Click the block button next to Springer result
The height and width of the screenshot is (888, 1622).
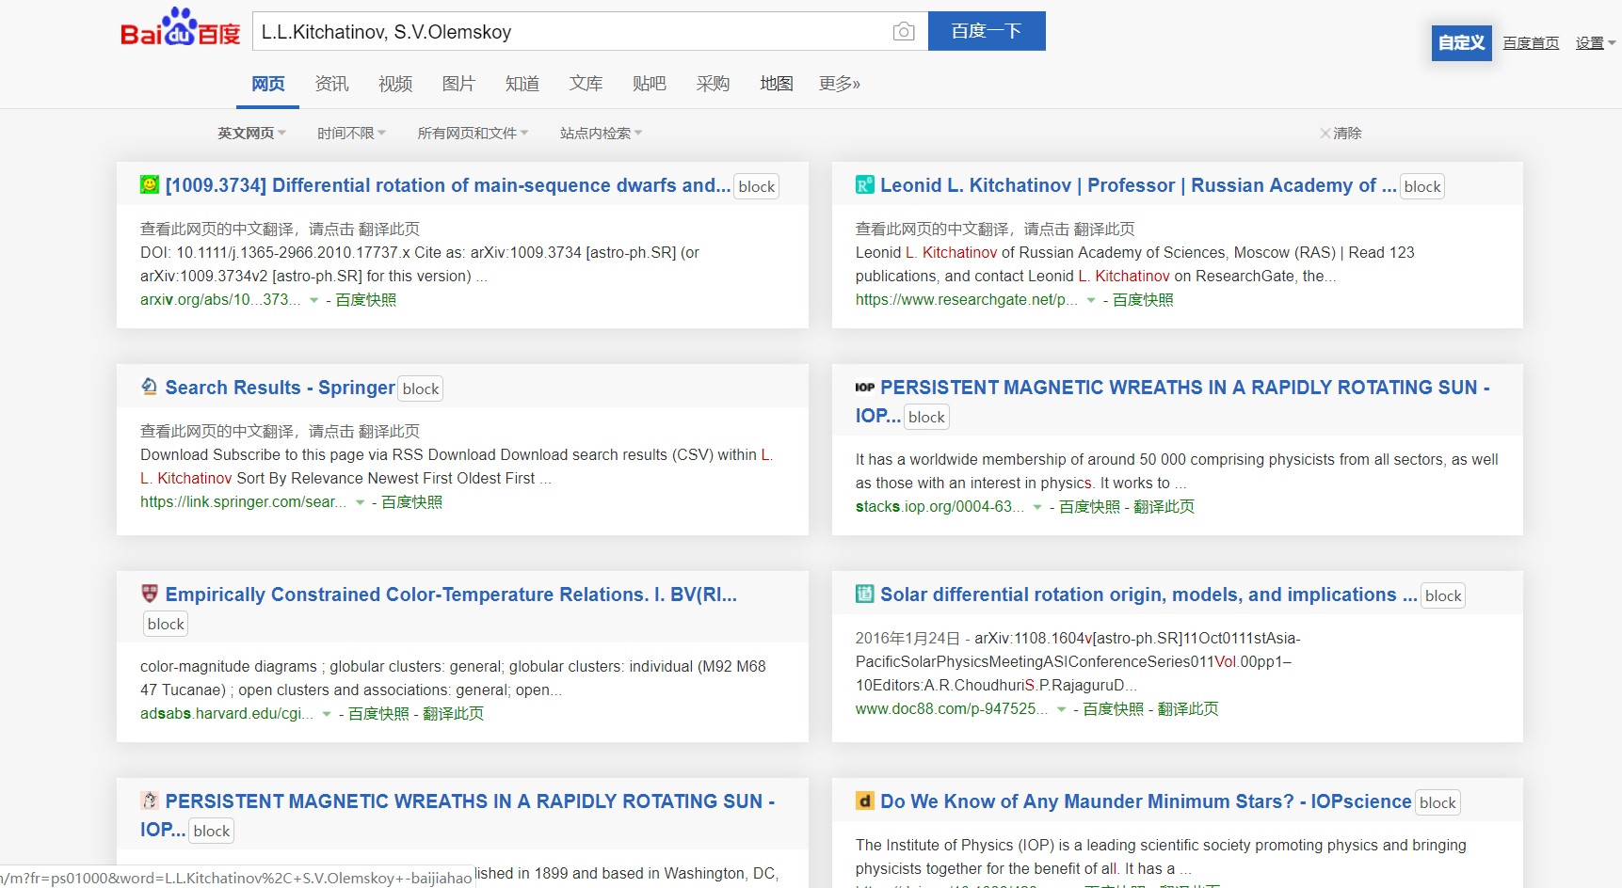(x=421, y=388)
